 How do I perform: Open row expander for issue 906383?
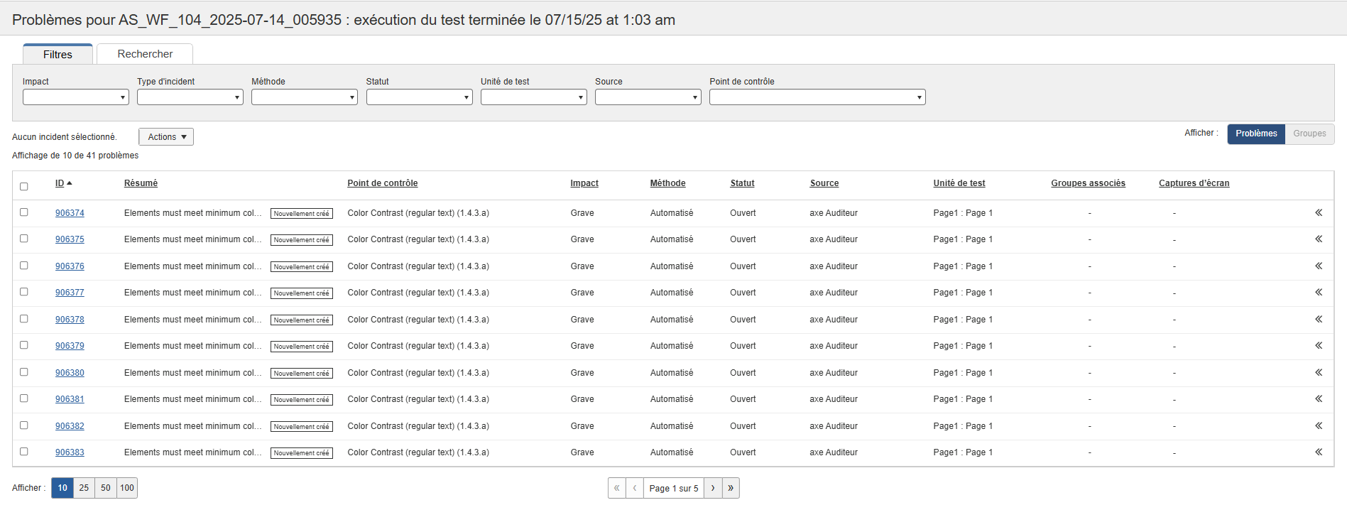click(1318, 452)
